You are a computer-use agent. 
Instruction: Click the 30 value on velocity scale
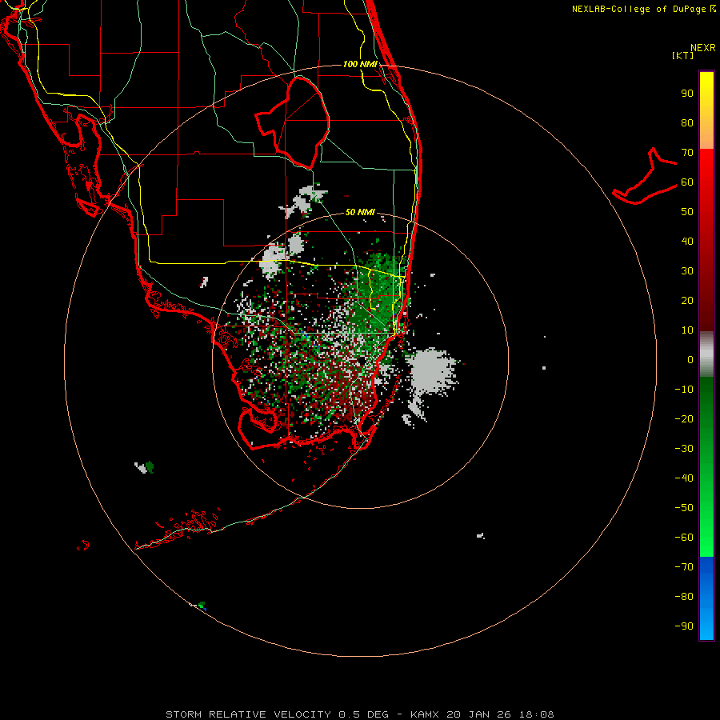click(687, 271)
